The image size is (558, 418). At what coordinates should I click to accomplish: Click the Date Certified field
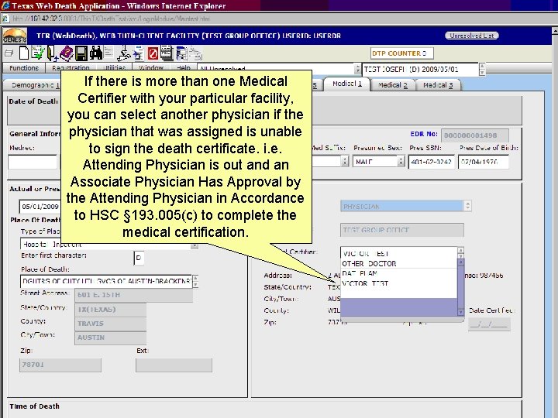pyautogui.click(x=489, y=324)
